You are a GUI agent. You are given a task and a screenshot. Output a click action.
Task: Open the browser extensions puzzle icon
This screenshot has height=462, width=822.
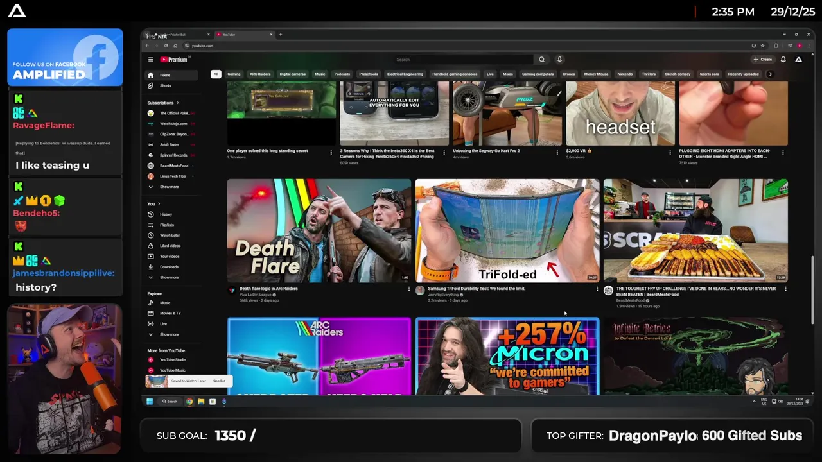(x=776, y=46)
